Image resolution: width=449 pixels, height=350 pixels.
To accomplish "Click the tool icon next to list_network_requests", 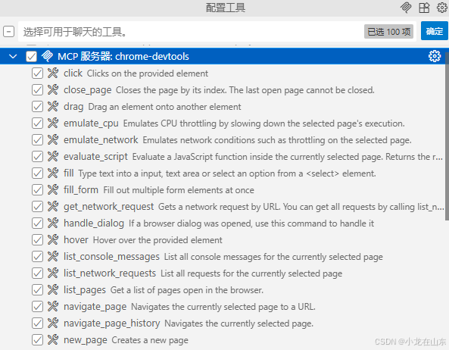I will click(53, 273).
